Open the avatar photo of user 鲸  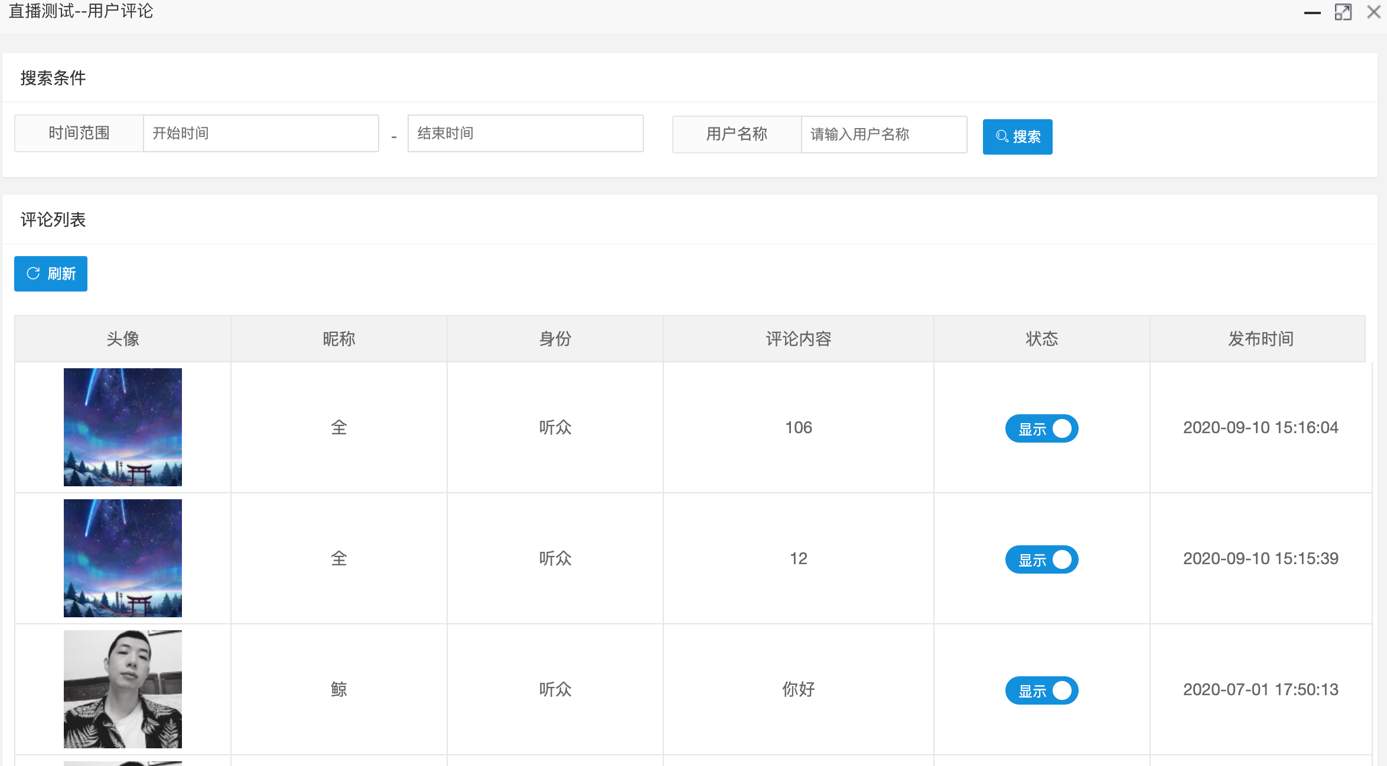pyautogui.click(x=123, y=689)
